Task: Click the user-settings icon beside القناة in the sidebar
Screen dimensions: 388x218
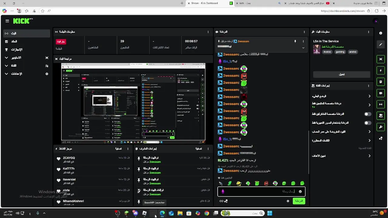Action: tap(47, 66)
